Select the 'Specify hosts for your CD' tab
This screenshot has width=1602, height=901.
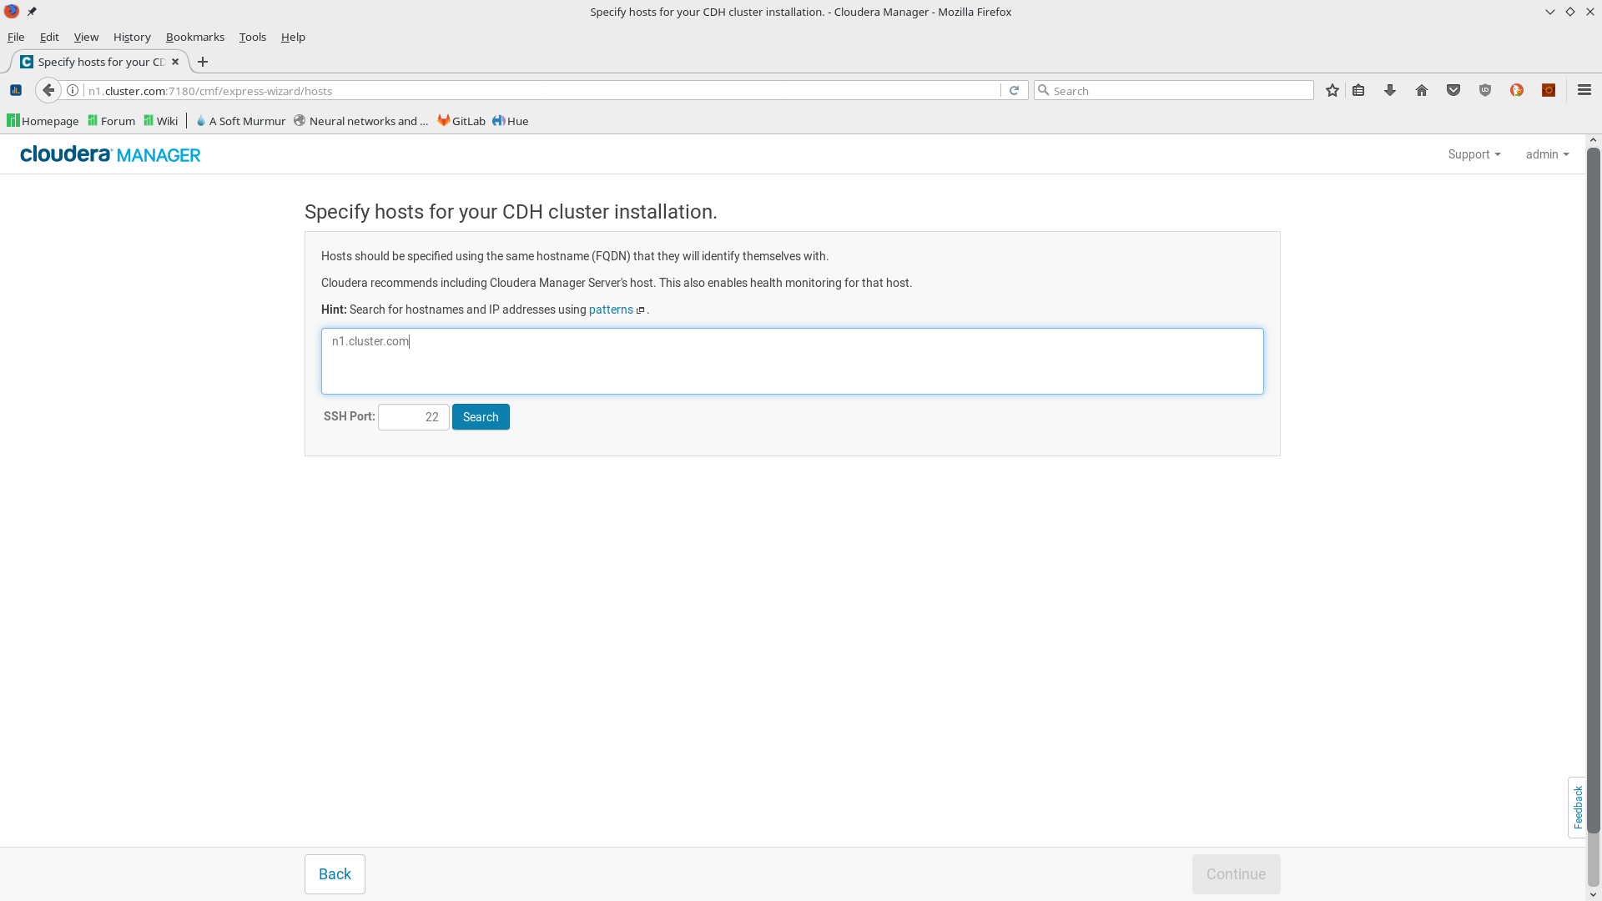click(x=100, y=62)
